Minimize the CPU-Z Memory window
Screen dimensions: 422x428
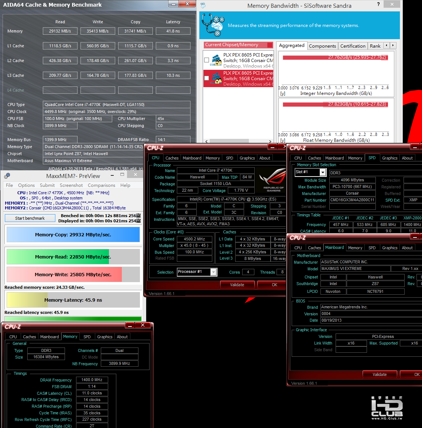130,325
